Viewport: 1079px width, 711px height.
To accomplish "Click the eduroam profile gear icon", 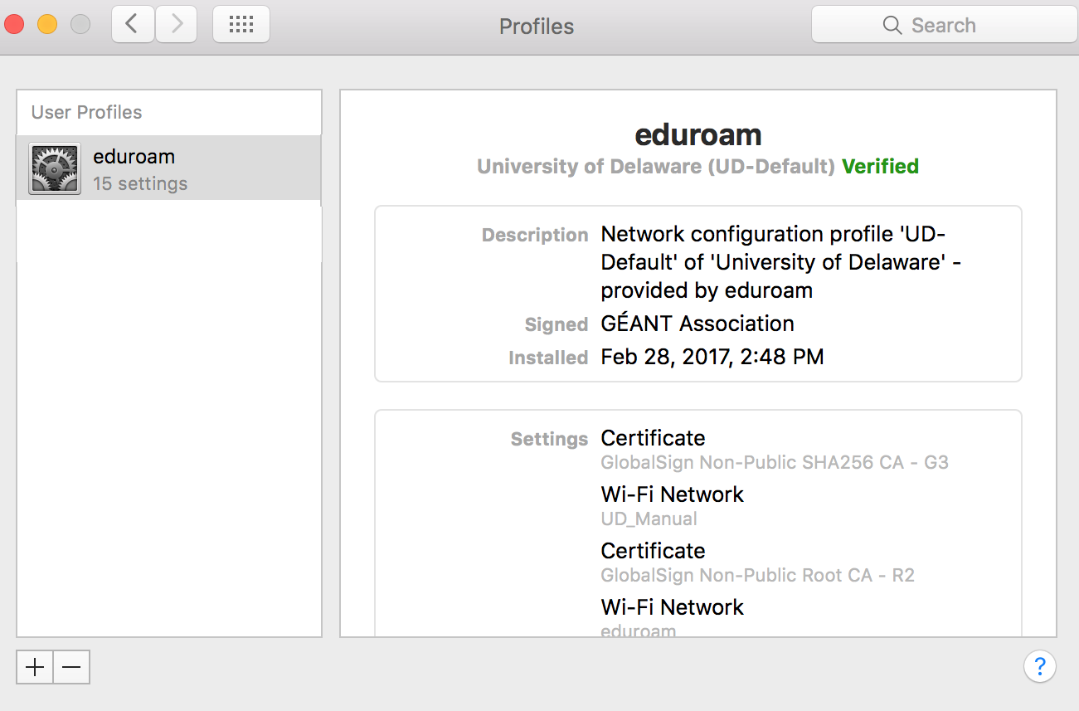I will 55,168.
